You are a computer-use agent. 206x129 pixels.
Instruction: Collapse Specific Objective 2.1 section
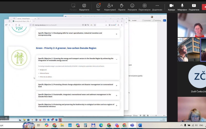(x=116, y=59)
